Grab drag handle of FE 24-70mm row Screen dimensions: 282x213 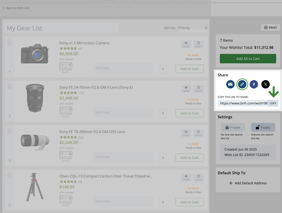9,87
